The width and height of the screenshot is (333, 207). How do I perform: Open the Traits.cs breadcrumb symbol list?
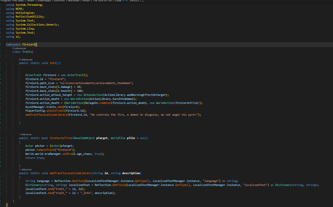tap(135, 1)
